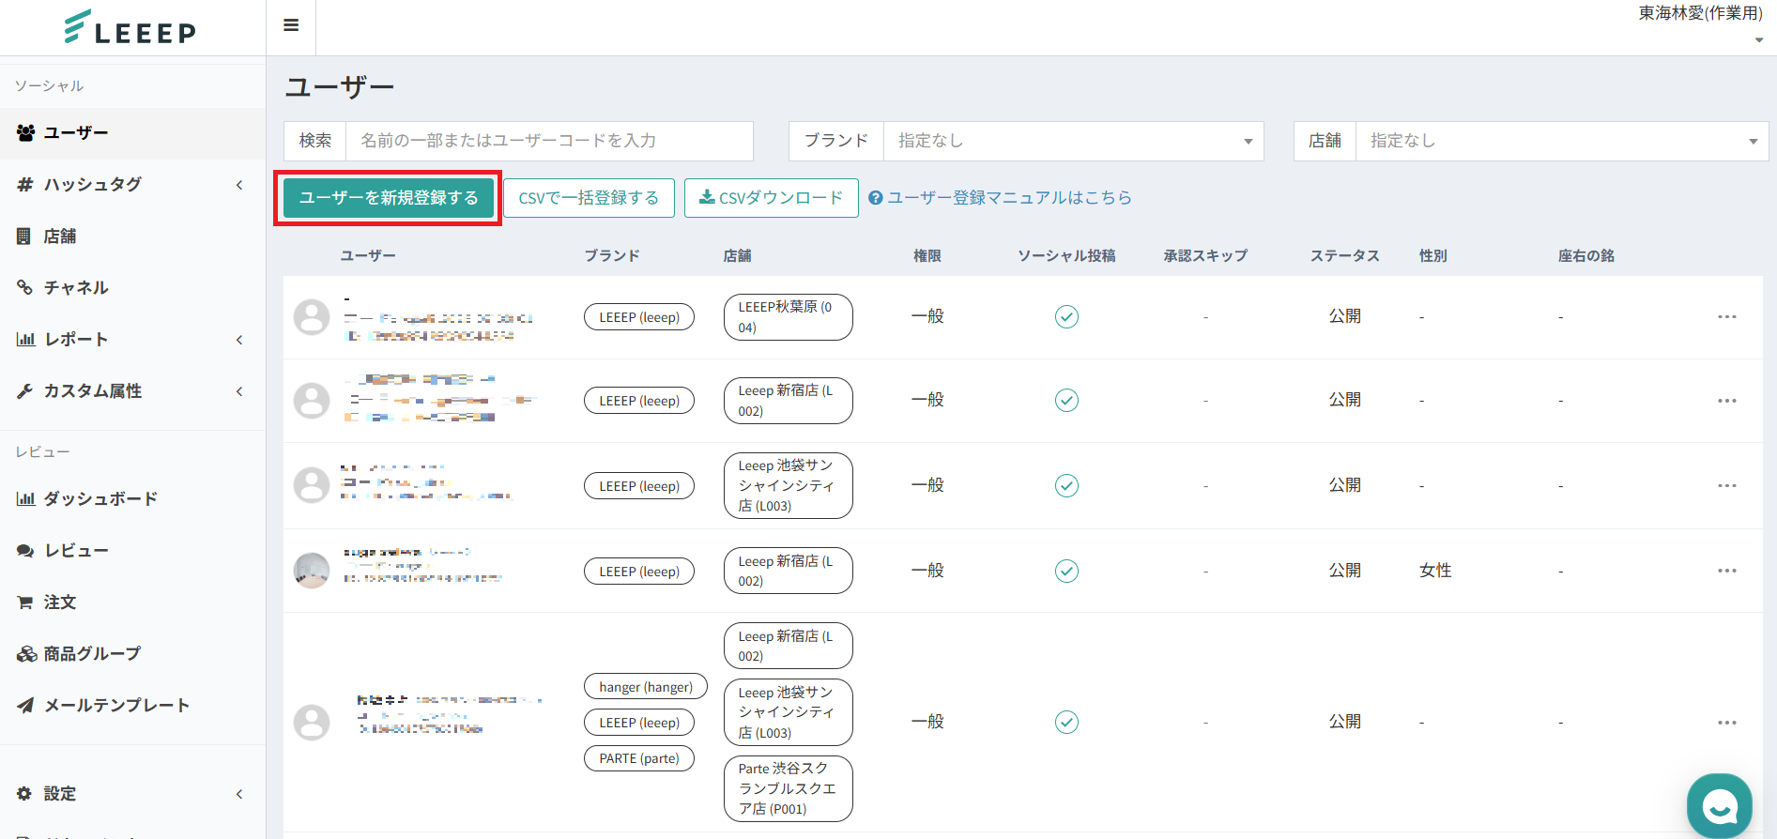The width and height of the screenshot is (1777, 839).
Task: Open the ユーザー登録マニュアルはこちら help link
Action: (1001, 198)
